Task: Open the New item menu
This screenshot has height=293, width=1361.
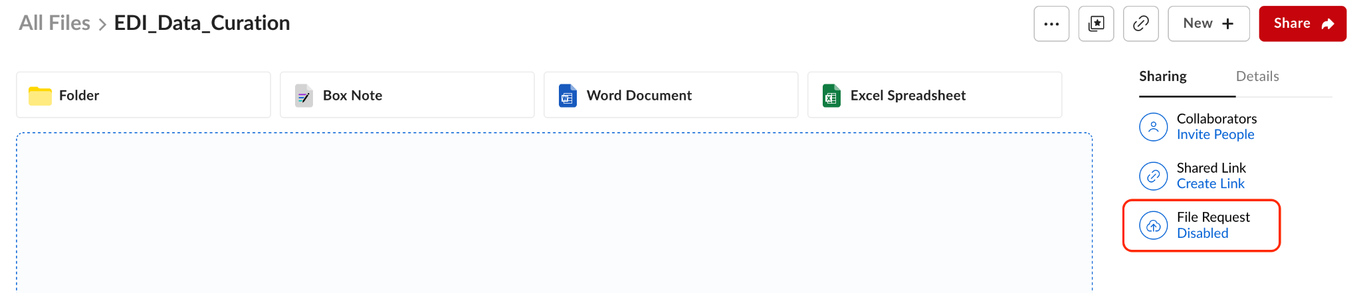Action: tap(1209, 24)
